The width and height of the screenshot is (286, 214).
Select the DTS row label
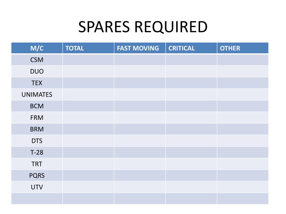[37, 141]
